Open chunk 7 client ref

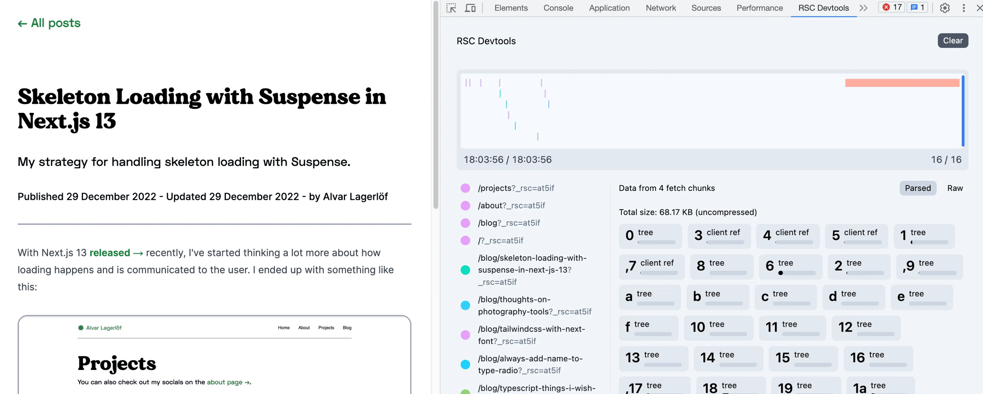652,266
